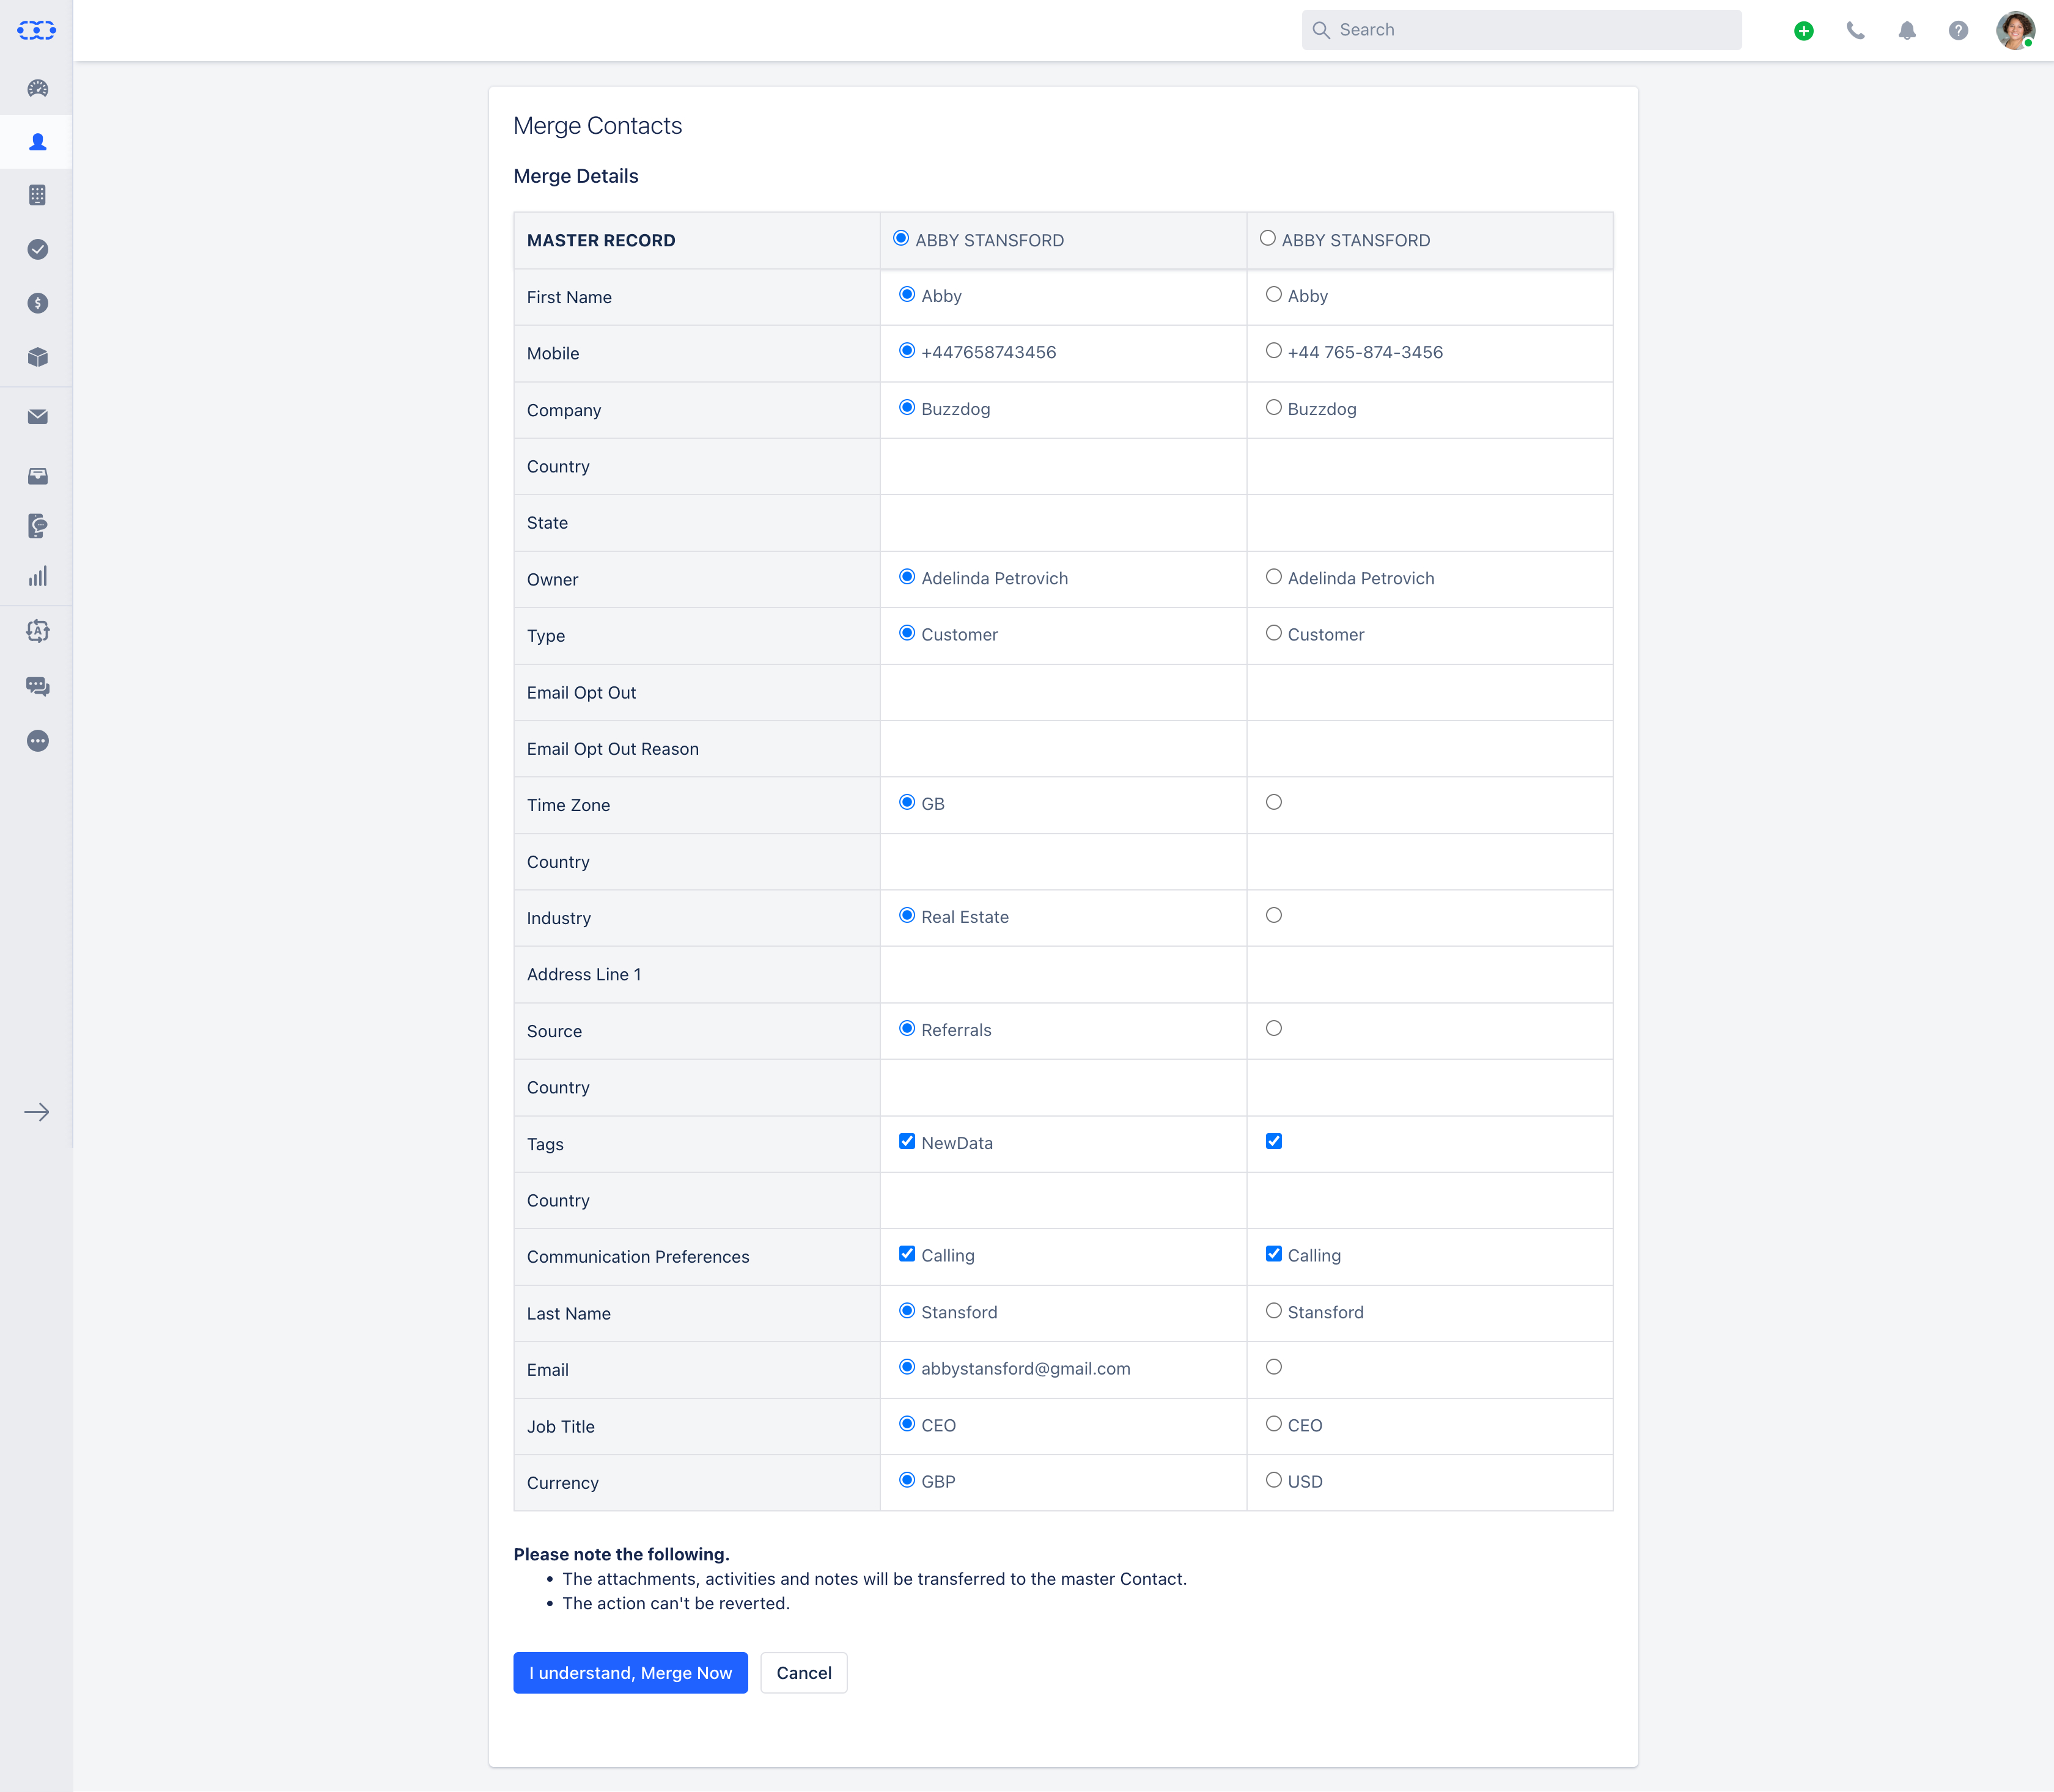Select empty Source option in second column
The height and width of the screenshot is (1792, 2054).
pos(1273,1028)
